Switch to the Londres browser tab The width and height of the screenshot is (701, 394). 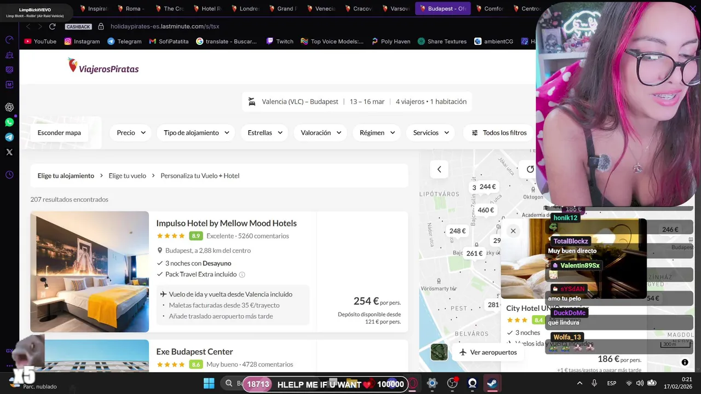coord(244,9)
